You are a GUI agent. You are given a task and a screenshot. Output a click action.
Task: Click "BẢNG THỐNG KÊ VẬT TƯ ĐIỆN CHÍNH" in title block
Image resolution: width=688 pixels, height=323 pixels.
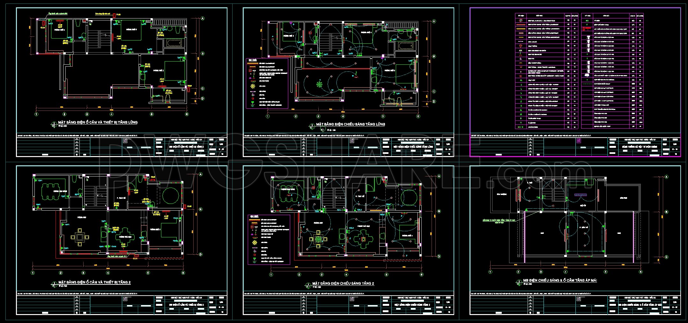[640, 147]
